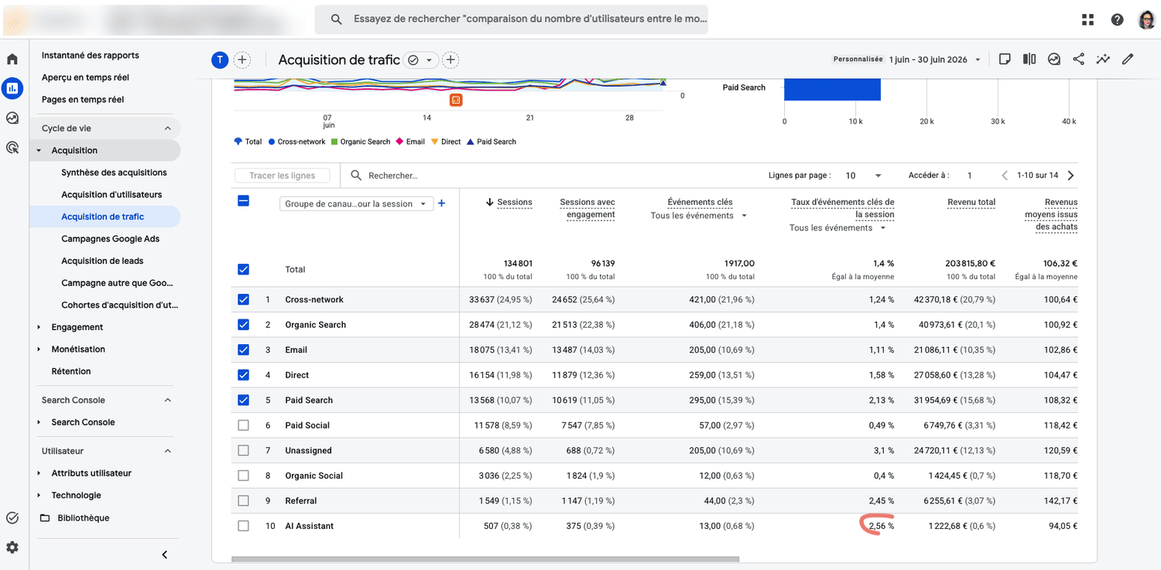1161x570 pixels.
Task: Add a secondary dimension with the blue plus
Action: pyautogui.click(x=442, y=203)
